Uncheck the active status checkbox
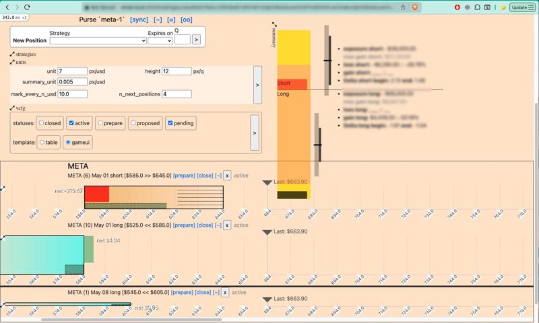This screenshot has width=539, height=323. [x=71, y=123]
